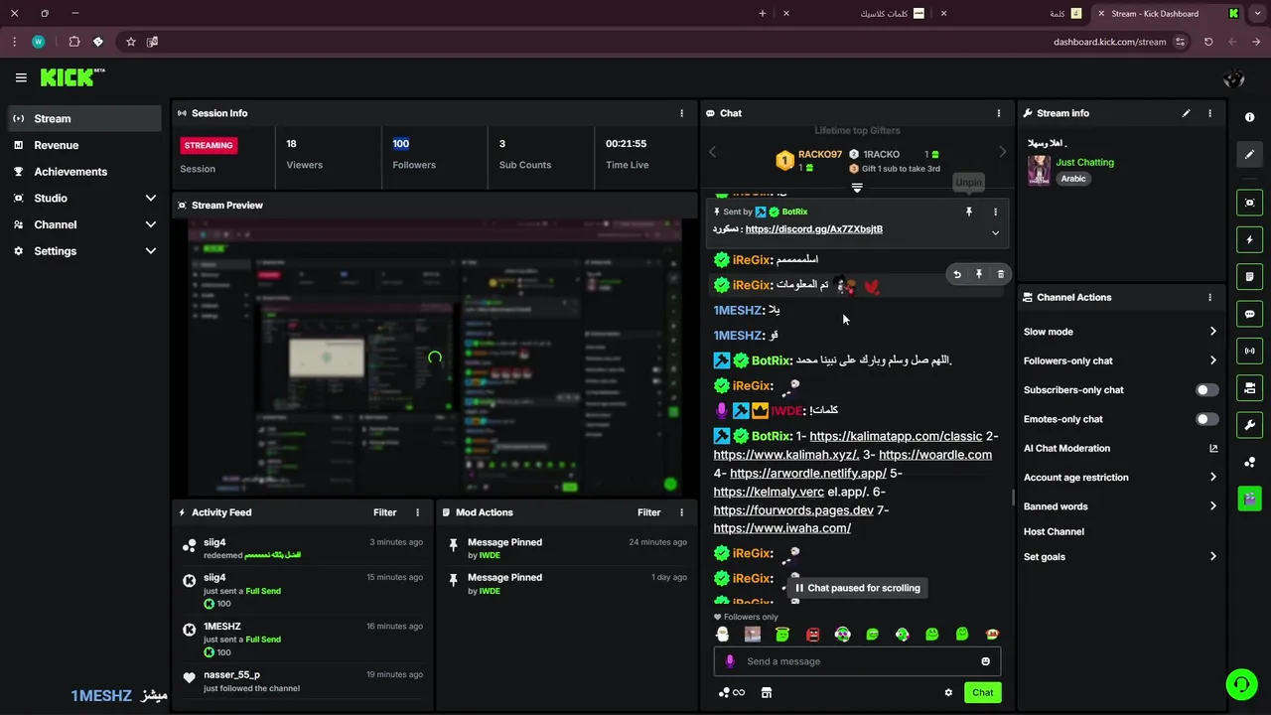
Task: Open Activity Feed Filter
Action: point(384,512)
